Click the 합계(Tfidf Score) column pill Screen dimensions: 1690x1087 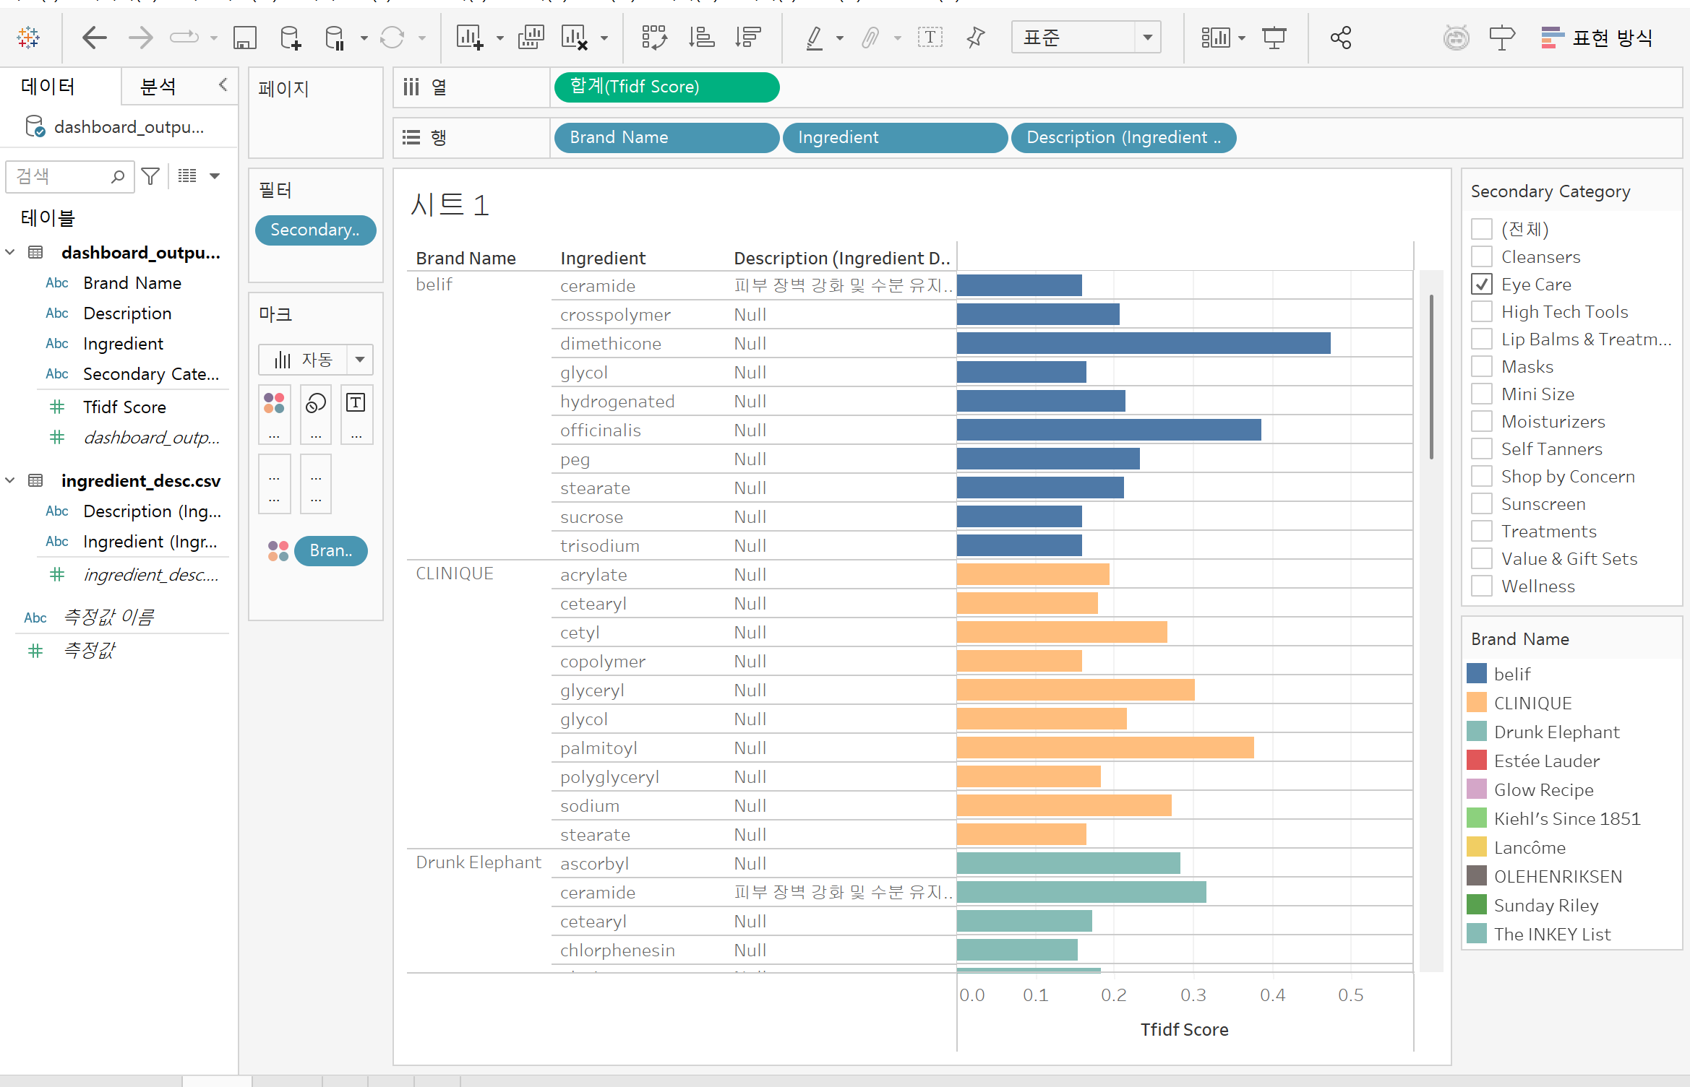[x=666, y=87]
